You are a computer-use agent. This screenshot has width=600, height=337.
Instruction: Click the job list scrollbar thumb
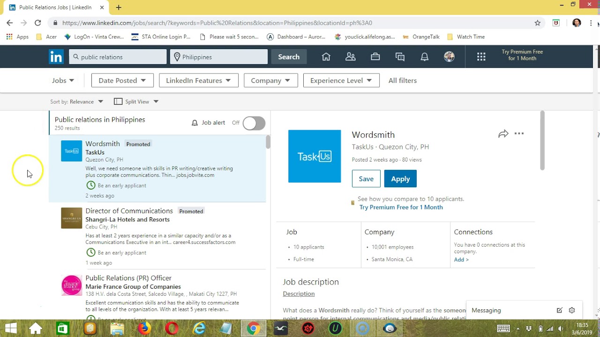tap(268, 142)
